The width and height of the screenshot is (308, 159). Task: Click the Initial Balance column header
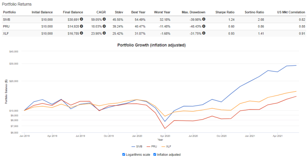tap(42, 12)
